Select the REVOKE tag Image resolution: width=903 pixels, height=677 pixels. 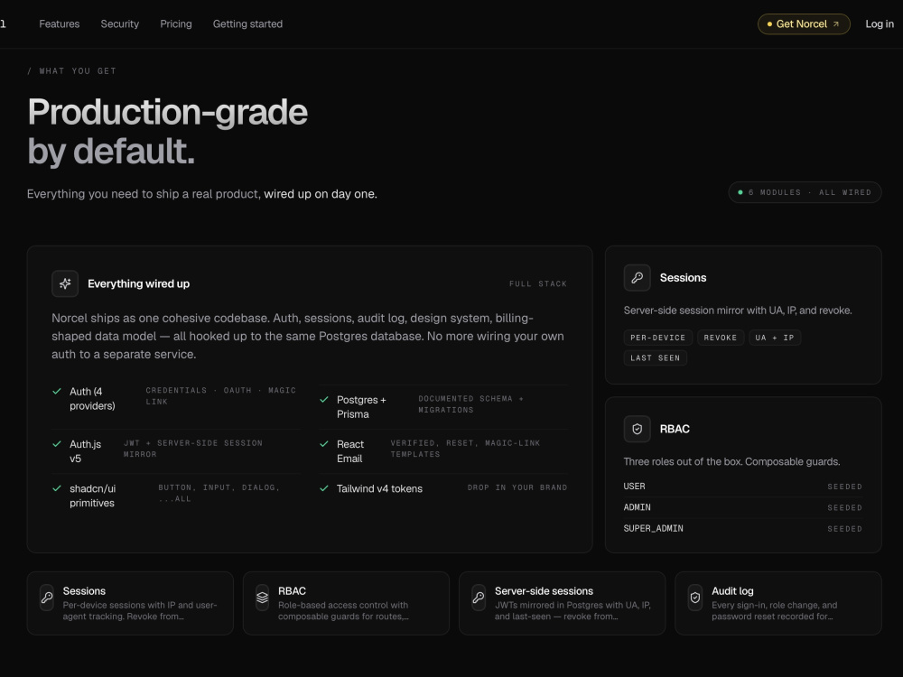721,338
